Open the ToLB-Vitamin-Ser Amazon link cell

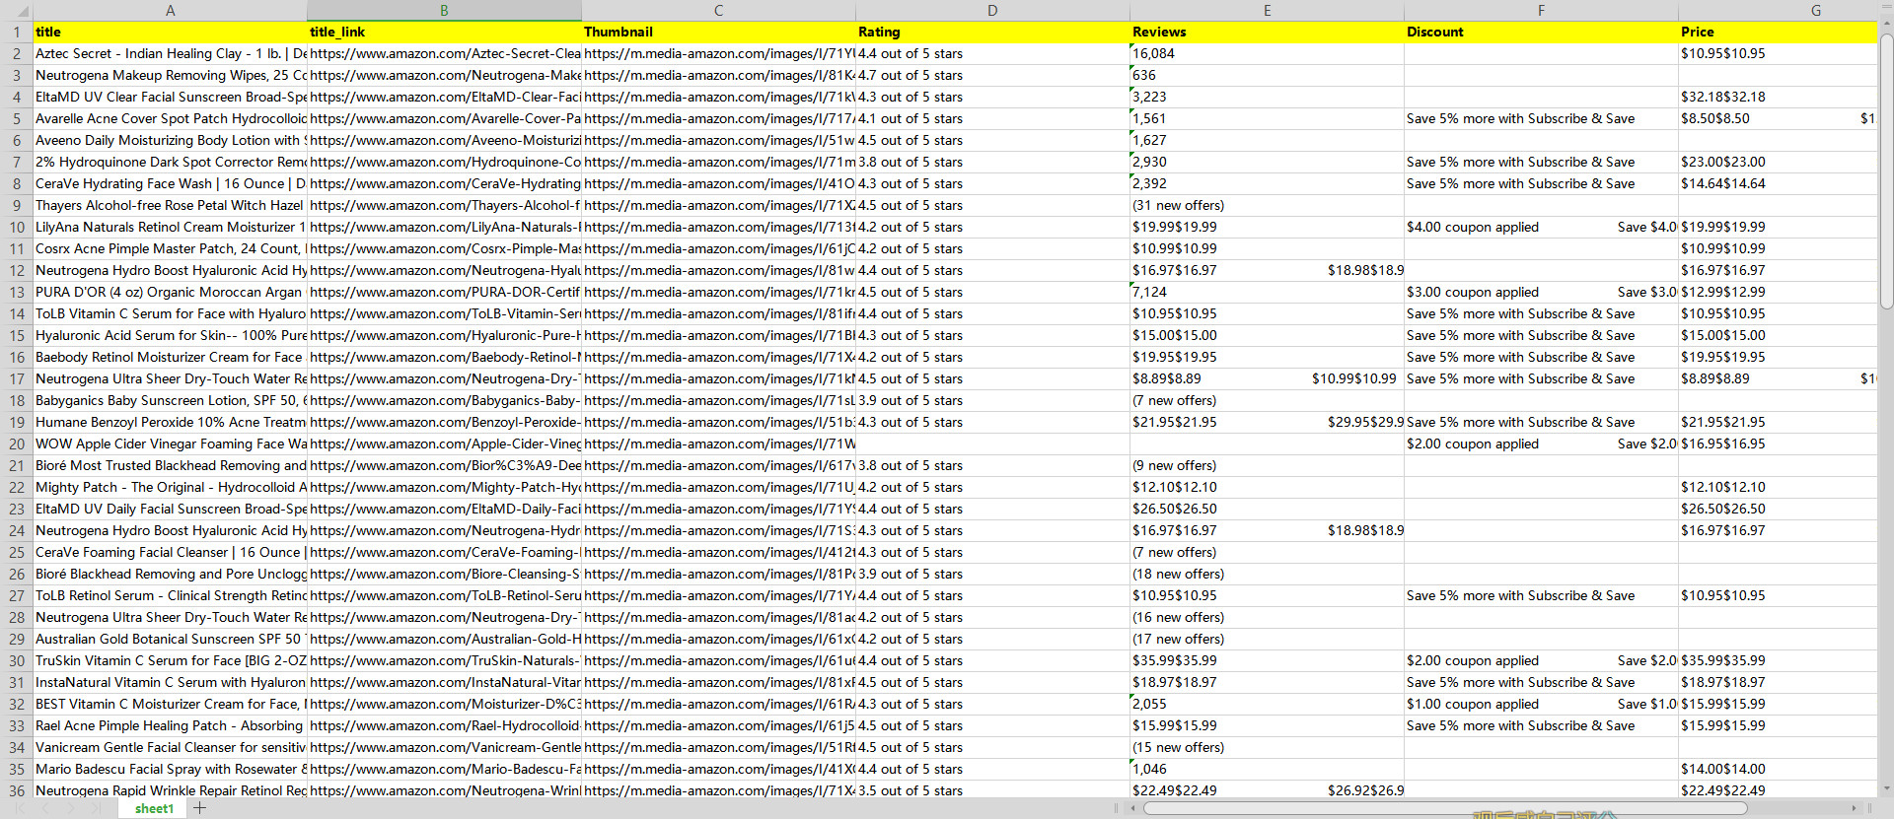(444, 313)
